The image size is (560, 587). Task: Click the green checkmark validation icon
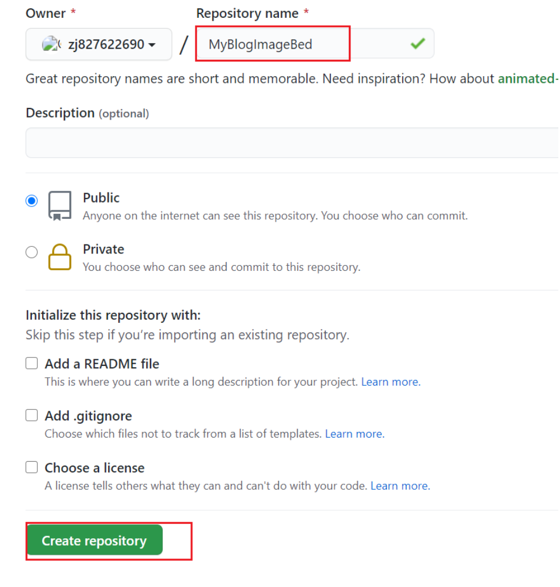click(x=417, y=44)
